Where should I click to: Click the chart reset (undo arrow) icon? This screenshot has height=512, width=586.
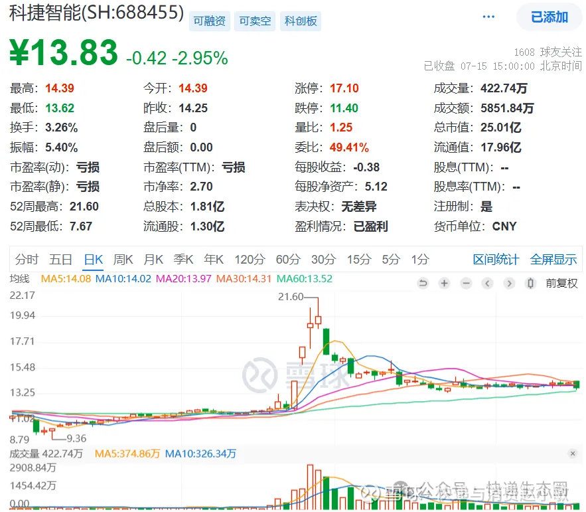coord(423,284)
